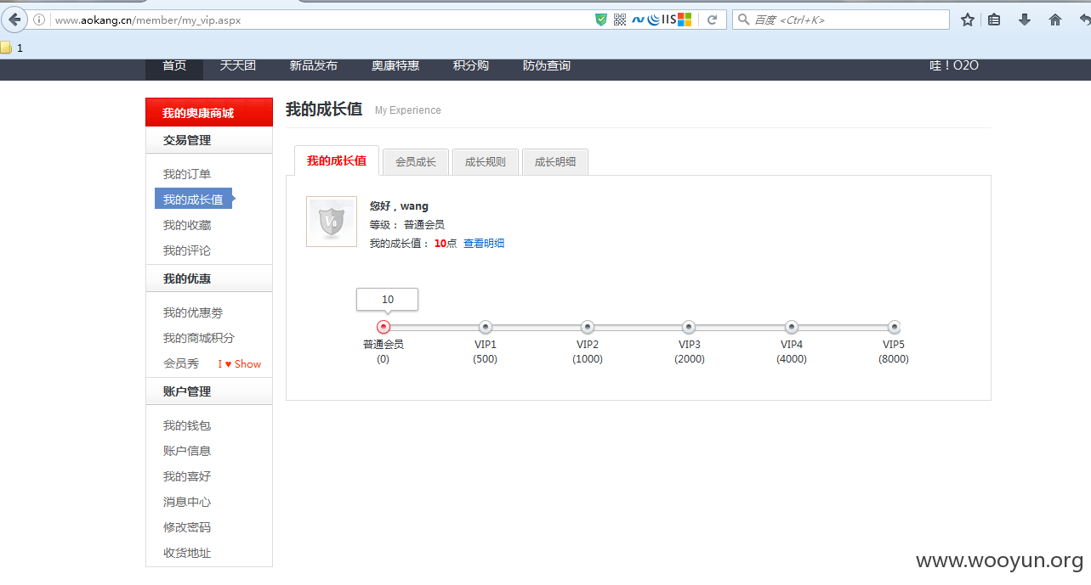Screen dimensions: 1091x585
Task: Click 我的奥康商城 sidebar header
Action: 209,113
